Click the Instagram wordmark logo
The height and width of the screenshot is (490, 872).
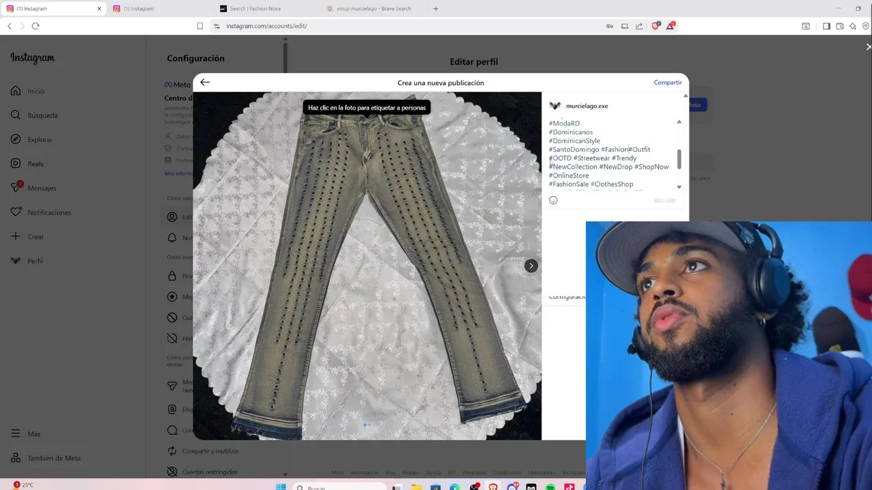tap(32, 58)
